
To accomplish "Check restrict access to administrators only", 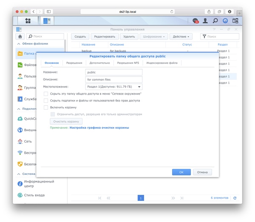I will (53, 114).
